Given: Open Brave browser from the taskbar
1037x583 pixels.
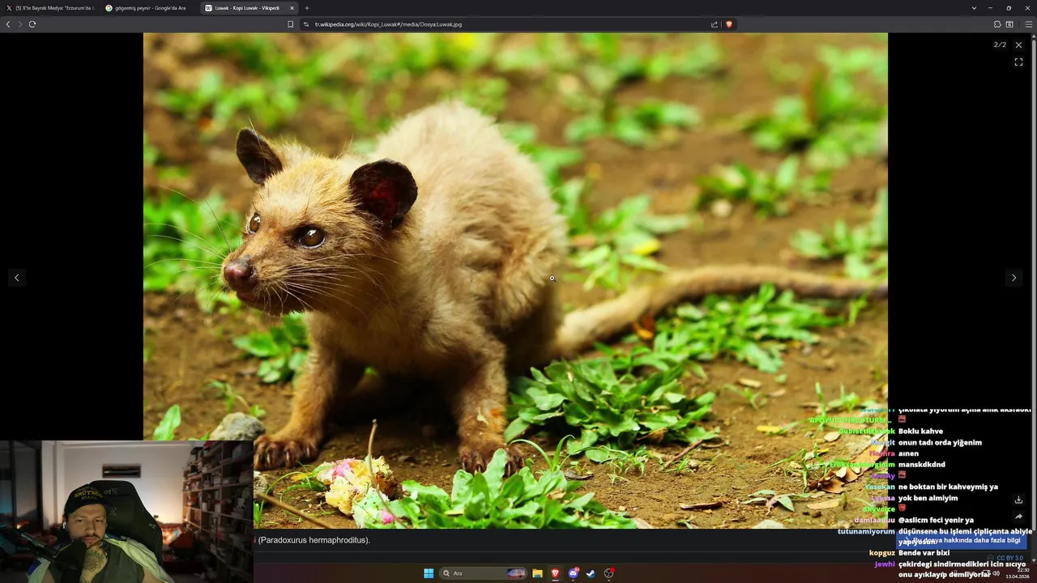Looking at the screenshot, I should point(555,573).
